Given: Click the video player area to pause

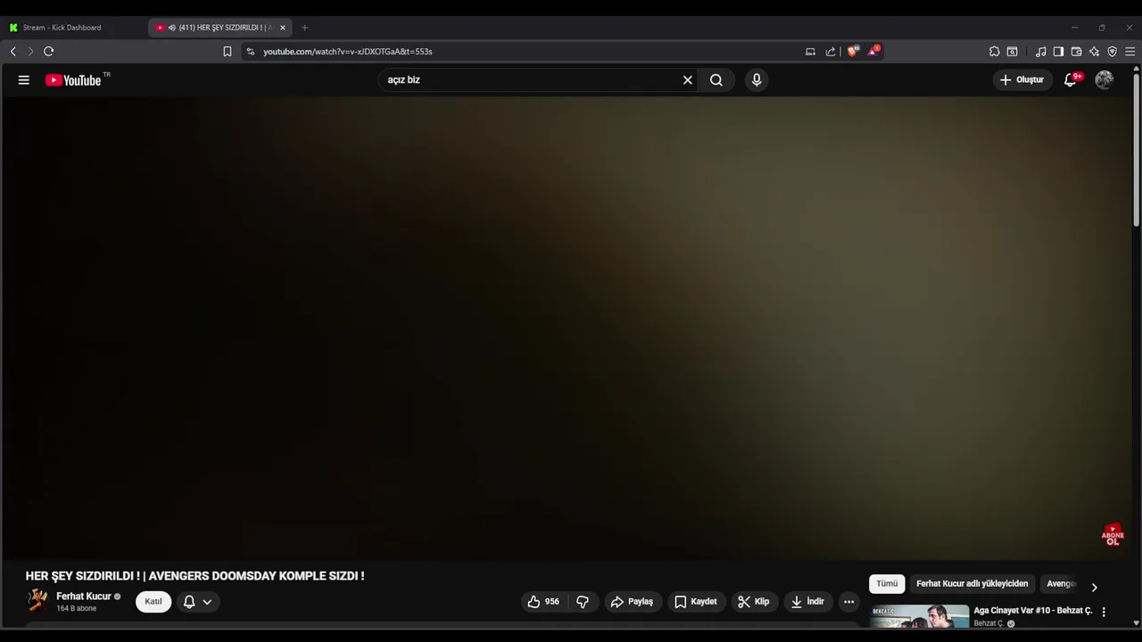Looking at the screenshot, I should click(x=567, y=326).
